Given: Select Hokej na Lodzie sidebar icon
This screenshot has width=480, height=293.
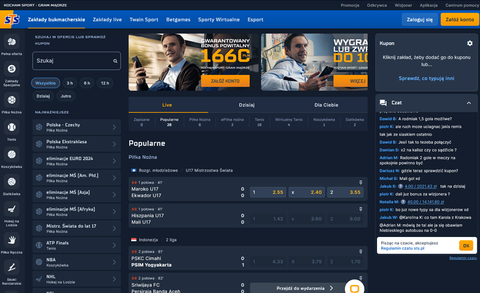Looking at the screenshot, I should tap(12, 209).
